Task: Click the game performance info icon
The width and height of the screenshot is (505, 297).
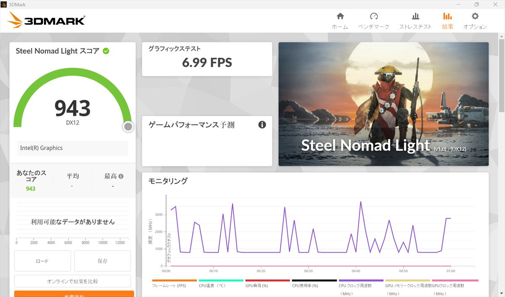Action: [x=262, y=125]
